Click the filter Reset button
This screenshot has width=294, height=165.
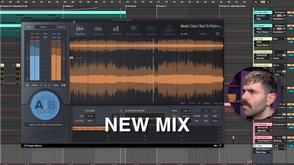[x=215, y=121]
